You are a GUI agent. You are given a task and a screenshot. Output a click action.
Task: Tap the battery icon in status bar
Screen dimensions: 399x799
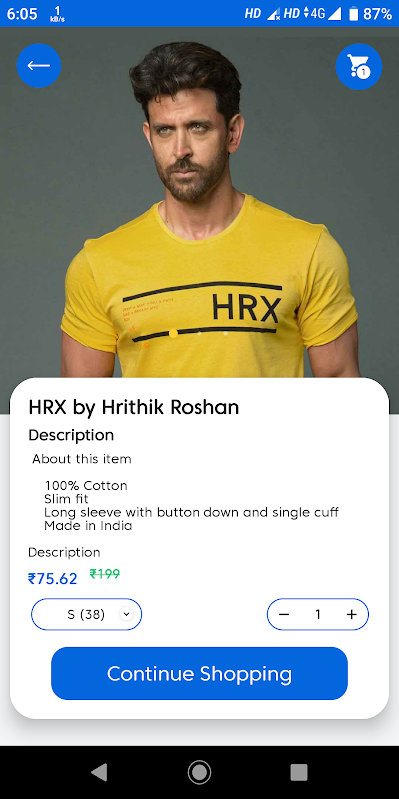pyautogui.click(x=354, y=14)
